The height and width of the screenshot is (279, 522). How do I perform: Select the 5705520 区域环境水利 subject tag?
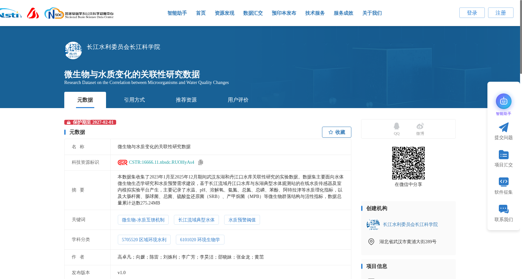point(144,240)
